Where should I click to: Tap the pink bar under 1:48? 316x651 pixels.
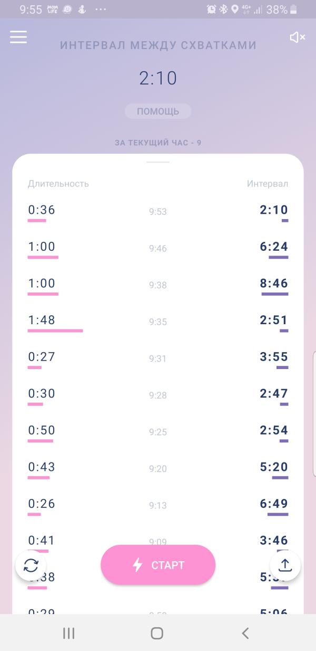click(55, 331)
